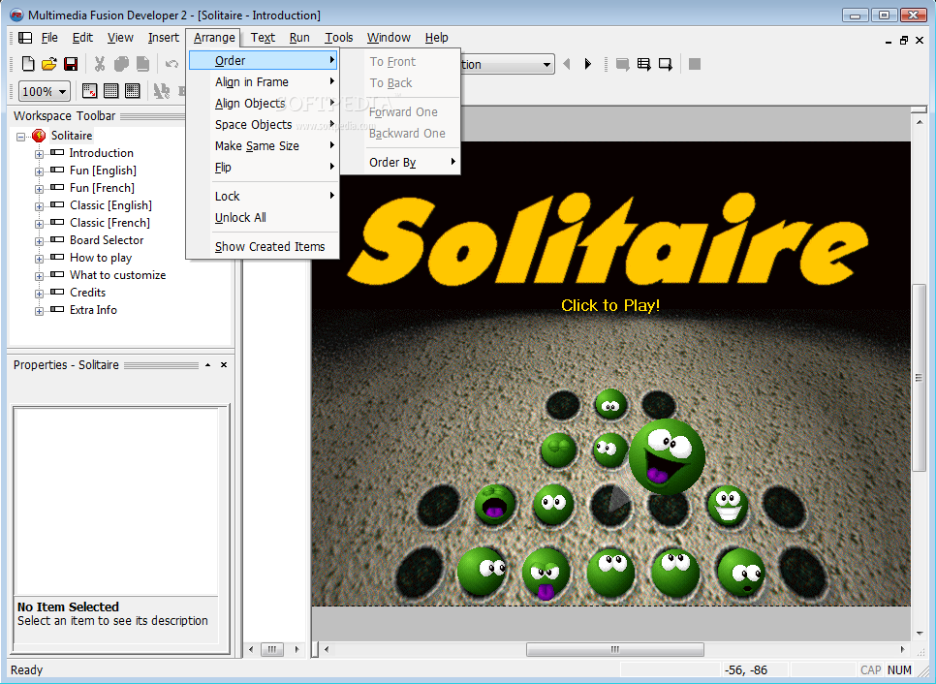
Task: Toggle the Snap to grid icon
Action: pyautogui.click(x=133, y=91)
